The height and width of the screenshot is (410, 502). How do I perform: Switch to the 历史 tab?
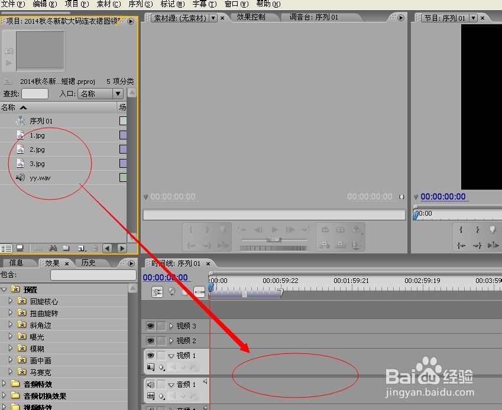point(88,263)
